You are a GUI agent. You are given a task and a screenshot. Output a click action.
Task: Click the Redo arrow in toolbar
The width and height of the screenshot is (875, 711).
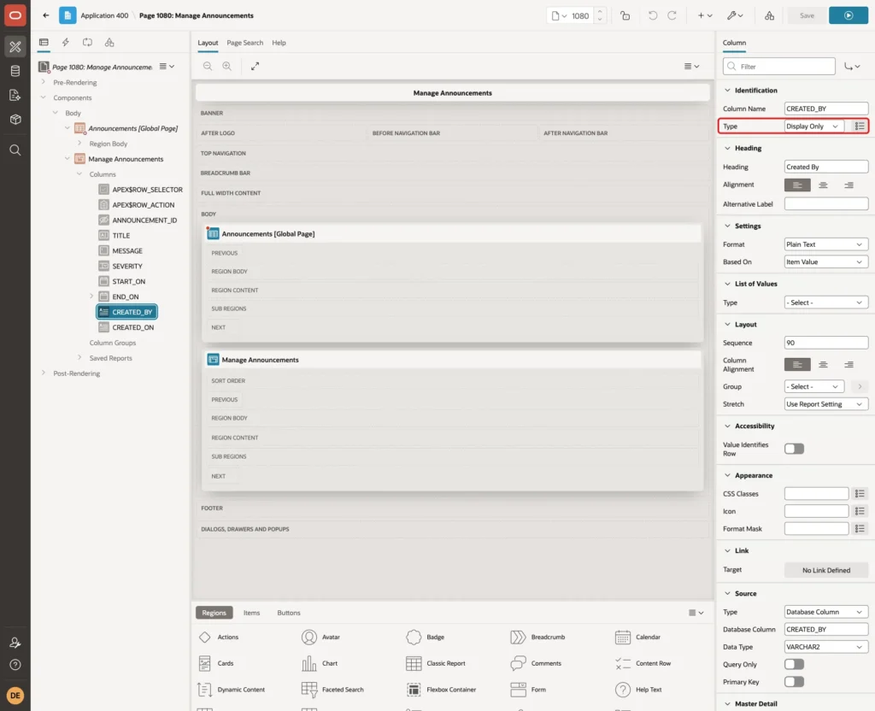click(672, 15)
